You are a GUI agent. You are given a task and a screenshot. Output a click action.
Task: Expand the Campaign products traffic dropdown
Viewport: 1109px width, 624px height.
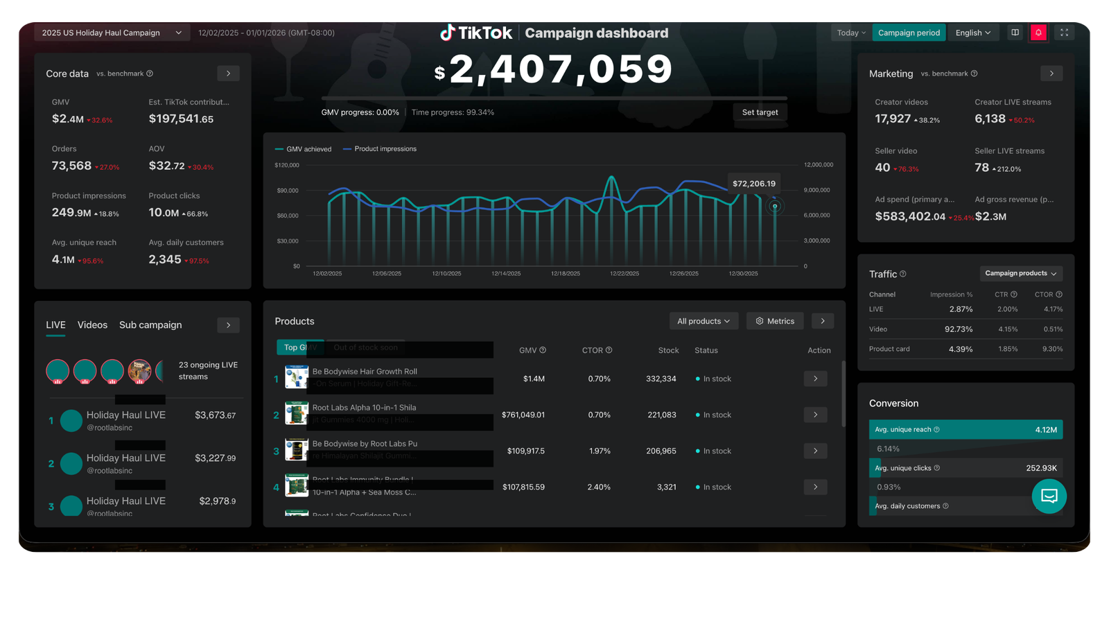[1020, 273]
